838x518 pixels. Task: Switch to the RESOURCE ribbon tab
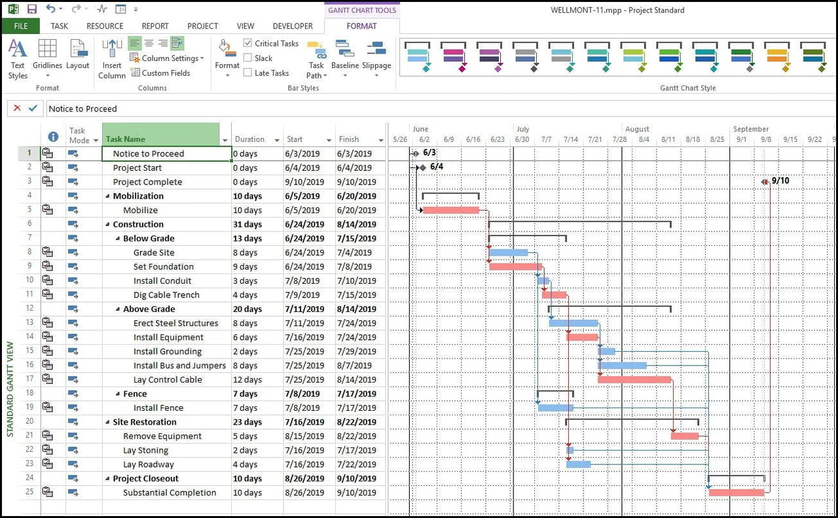coord(104,26)
